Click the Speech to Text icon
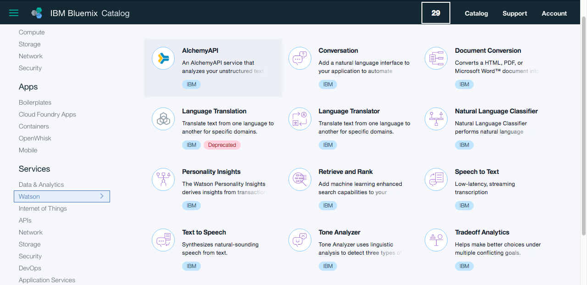The width and height of the screenshot is (587, 285). pyautogui.click(x=436, y=179)
